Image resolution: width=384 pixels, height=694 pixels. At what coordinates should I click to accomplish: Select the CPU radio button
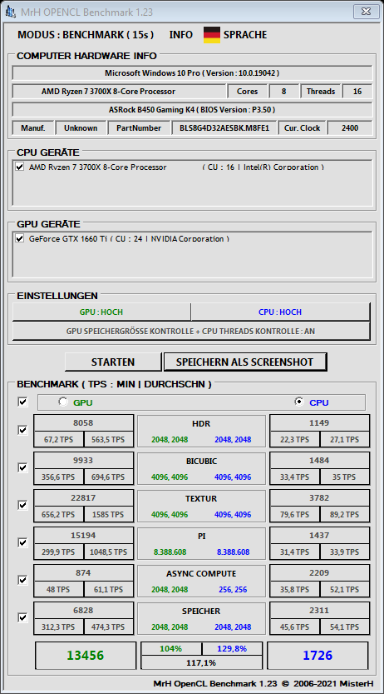(x=299, y=402)
